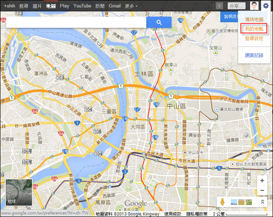Click the profile avatar photo

(x=254, y=6)
